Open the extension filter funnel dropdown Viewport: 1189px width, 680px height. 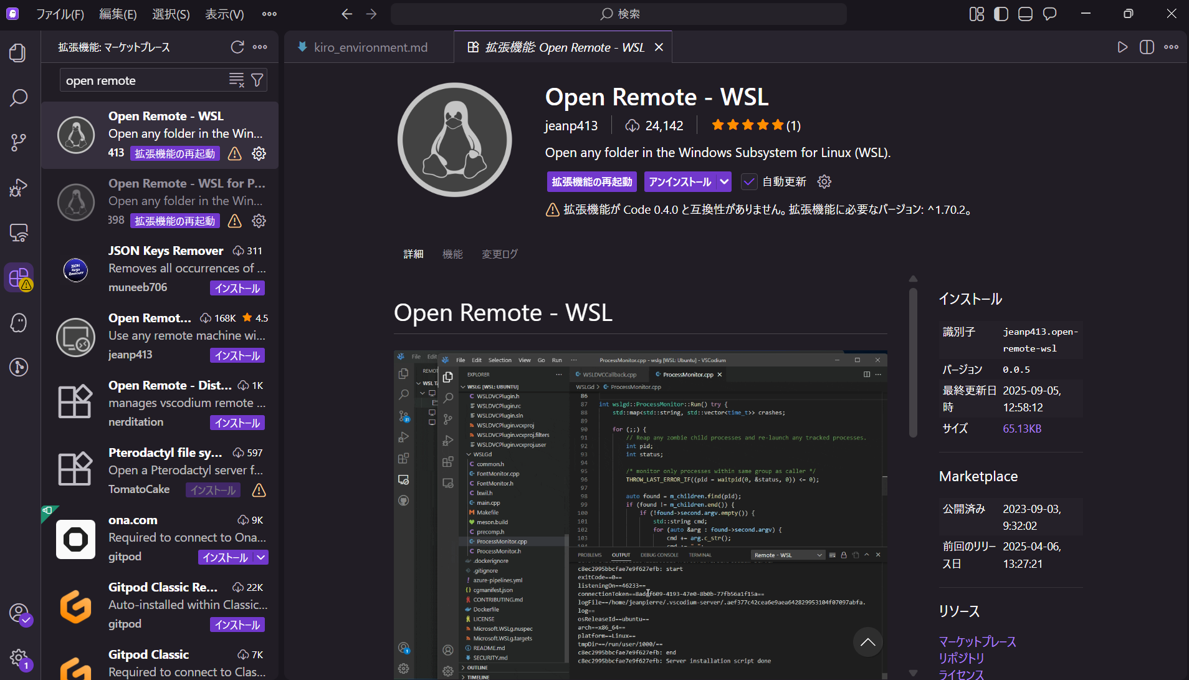[257, 80]
